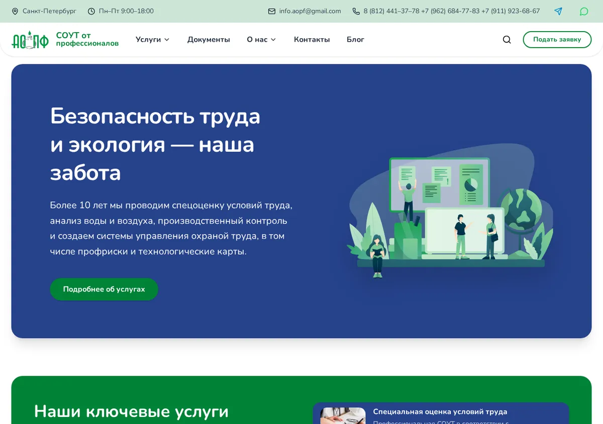Open the Документы menu item

tap(209, 40)
